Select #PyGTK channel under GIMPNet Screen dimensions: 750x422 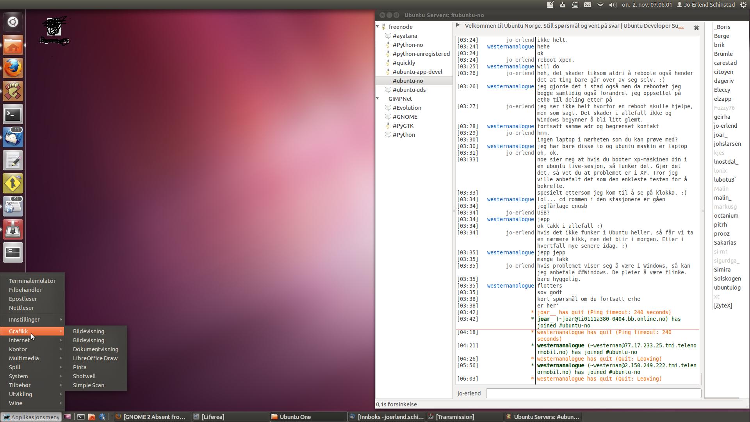pos(403,126)
